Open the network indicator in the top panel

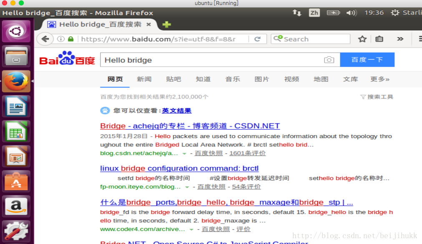pos(297,13)
